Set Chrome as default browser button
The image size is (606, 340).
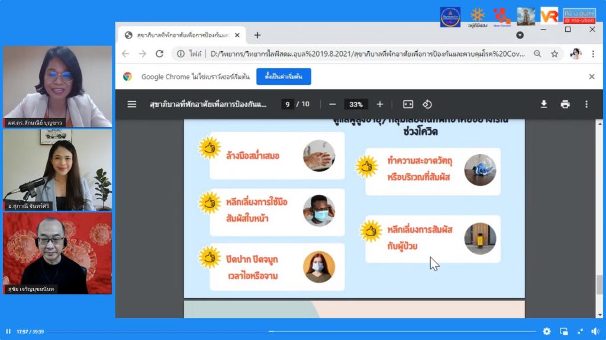pos(283,77)
